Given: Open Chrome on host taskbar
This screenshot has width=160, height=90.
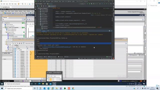Looking at the screenshot, I should (73, 88).
